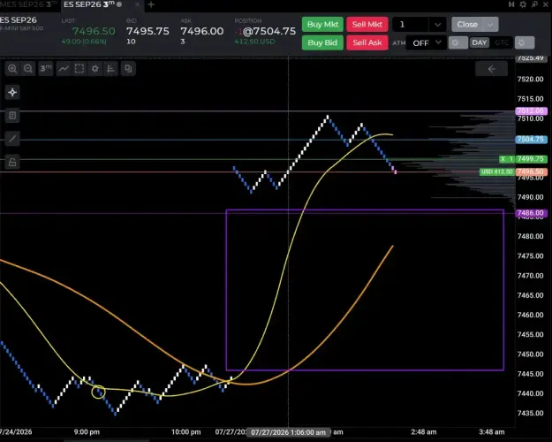Click the overlapping squares chart trader icon
The height and width of the screenshot is (442, 552).
[128, 68]
